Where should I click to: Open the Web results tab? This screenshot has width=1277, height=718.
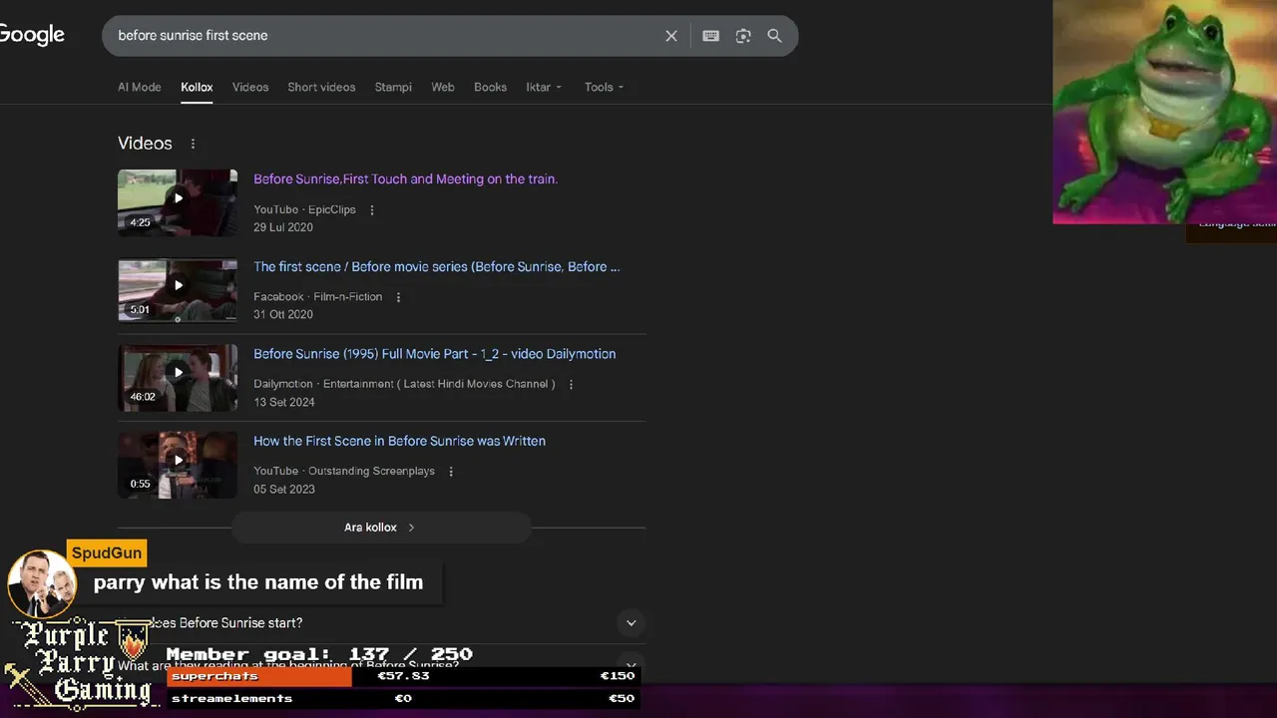[x=443, y=87]
